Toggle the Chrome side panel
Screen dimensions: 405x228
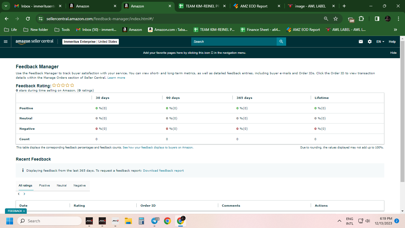(x=377, y=19)
